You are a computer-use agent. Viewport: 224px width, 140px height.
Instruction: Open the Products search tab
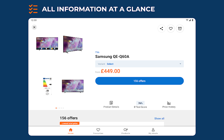click(x=126, y=131)
